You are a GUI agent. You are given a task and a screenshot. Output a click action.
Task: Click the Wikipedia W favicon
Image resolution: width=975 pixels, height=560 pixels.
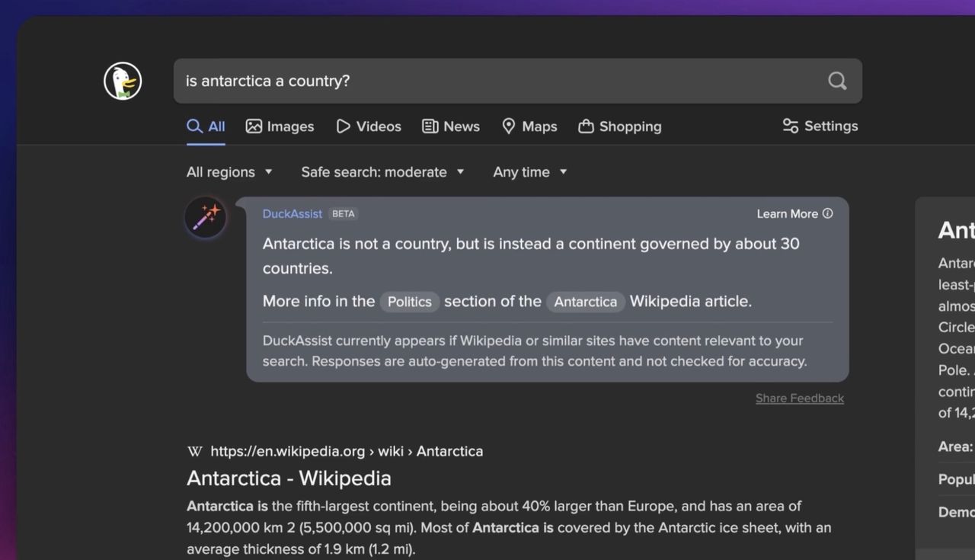(195, 451)
